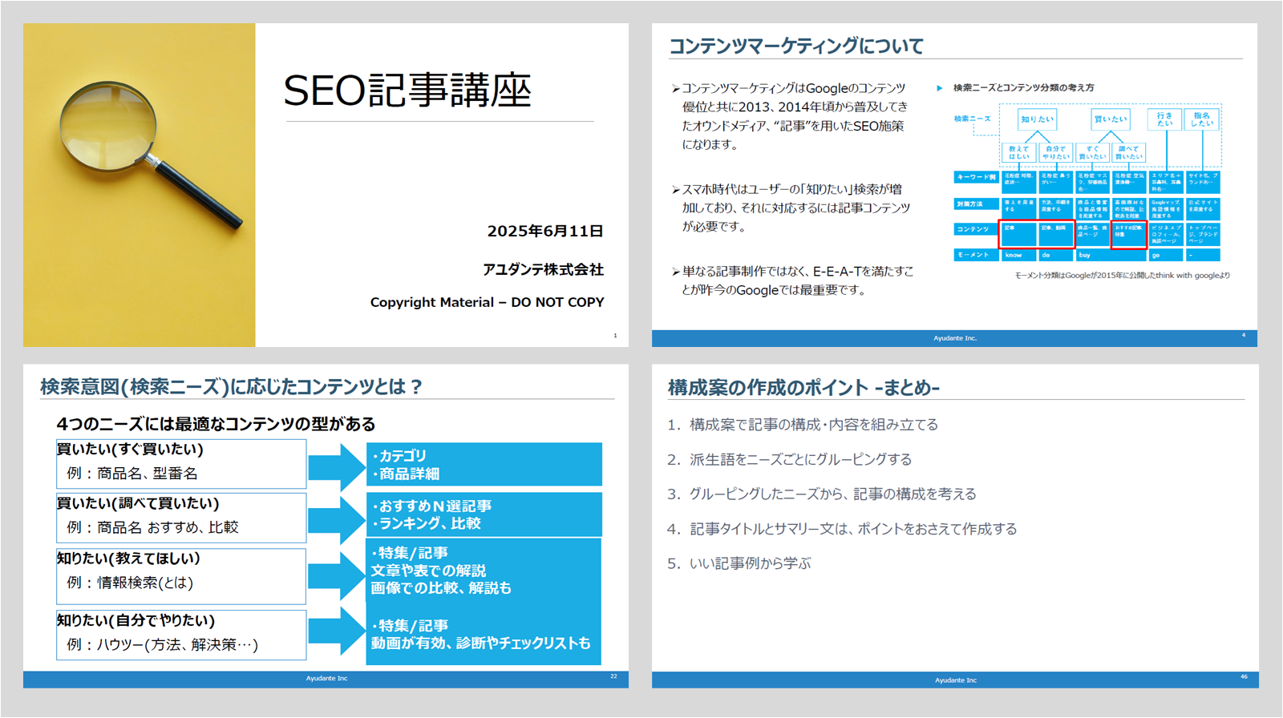Click the コンテンツマーケティングについて slide heading
Image resolution: width=1283 pixels, height=718 pixels.
[796, 46]
